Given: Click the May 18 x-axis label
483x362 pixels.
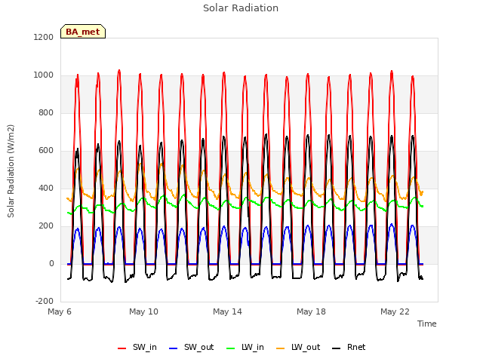Looking at the screenshot, I should (x=311, y=311).
